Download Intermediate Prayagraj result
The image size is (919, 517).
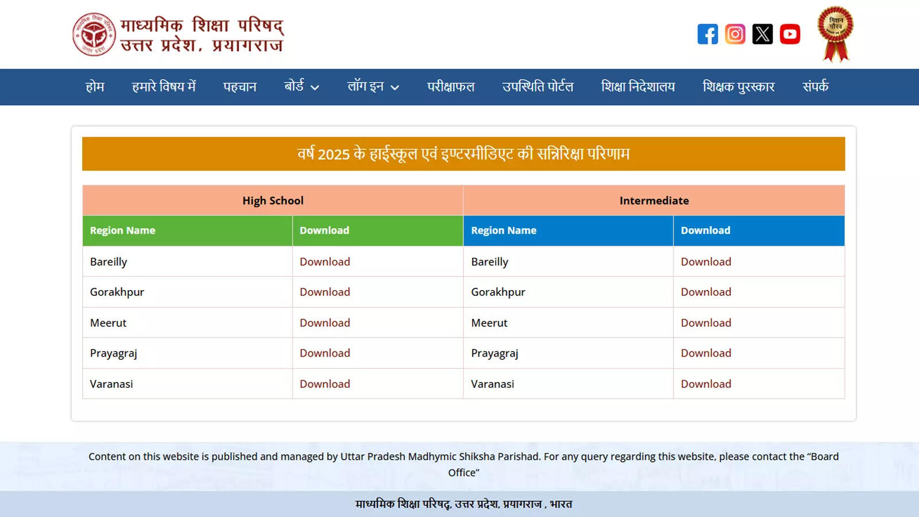(x=706, y=353)
